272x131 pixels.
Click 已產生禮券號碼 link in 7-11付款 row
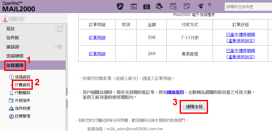[x=241, y=34]
